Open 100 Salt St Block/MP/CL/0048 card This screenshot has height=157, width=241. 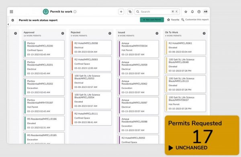click(x=185, y=65)
